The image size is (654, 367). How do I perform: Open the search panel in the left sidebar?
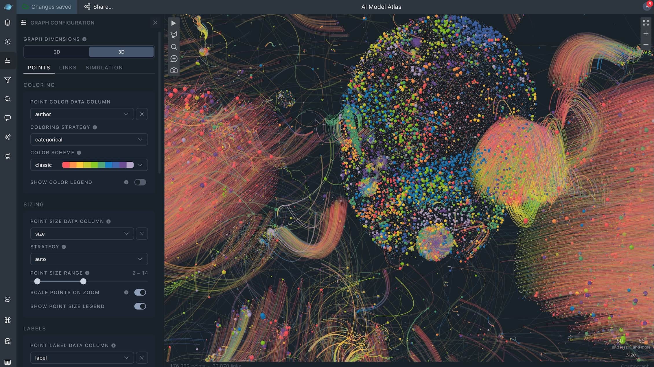(x=8, y=99)
